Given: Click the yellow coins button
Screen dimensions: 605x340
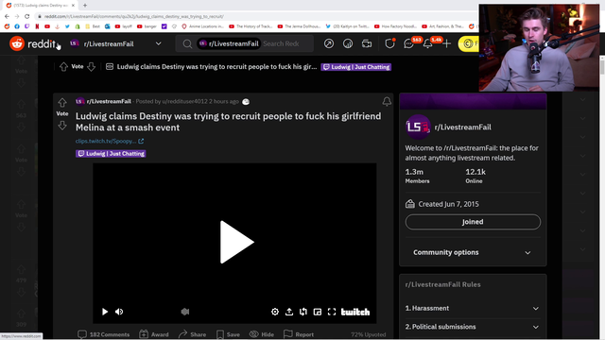Looking at the screenshot, I should click(x=468, y=43).
